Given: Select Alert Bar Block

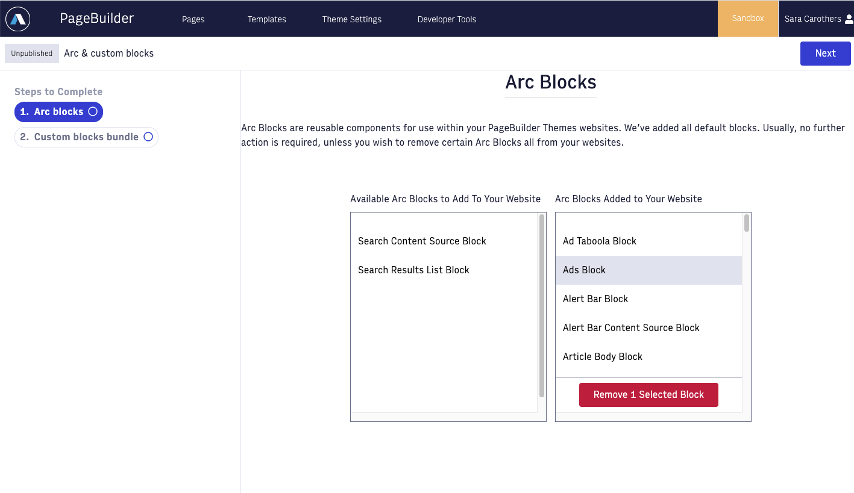Looking at the screenshot, I should [648, 299].
